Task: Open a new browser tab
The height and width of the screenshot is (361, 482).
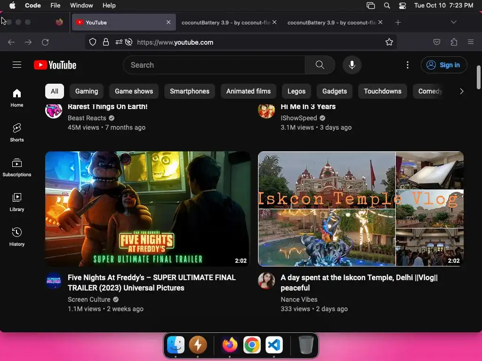Action: click(398, 23)
